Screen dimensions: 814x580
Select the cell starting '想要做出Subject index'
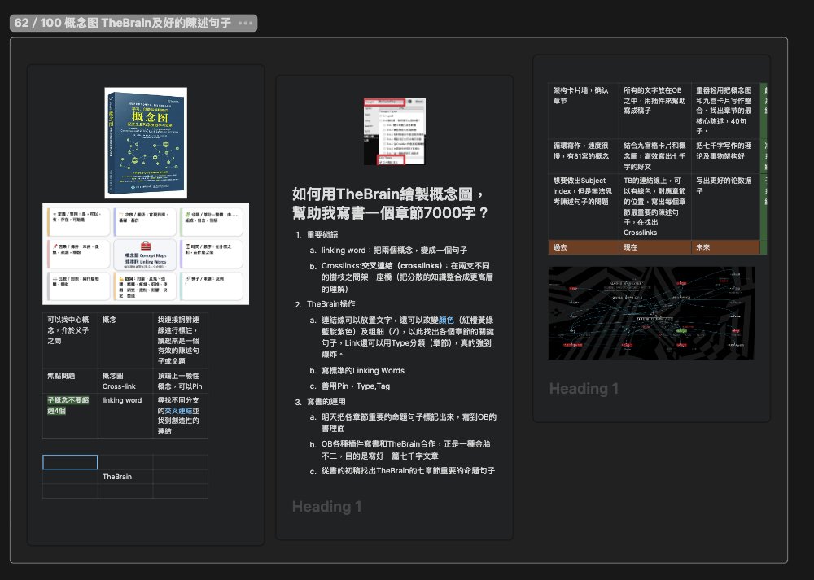583,207
